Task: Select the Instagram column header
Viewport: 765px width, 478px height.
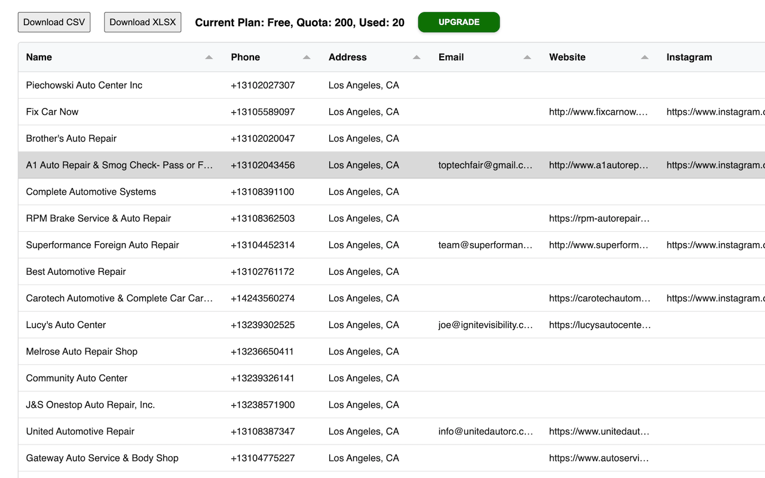Action: tap(689, 57)
